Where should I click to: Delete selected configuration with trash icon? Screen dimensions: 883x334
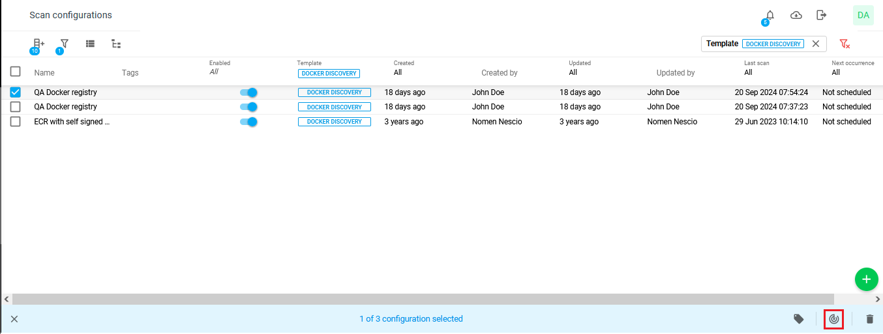pos(869,319)
